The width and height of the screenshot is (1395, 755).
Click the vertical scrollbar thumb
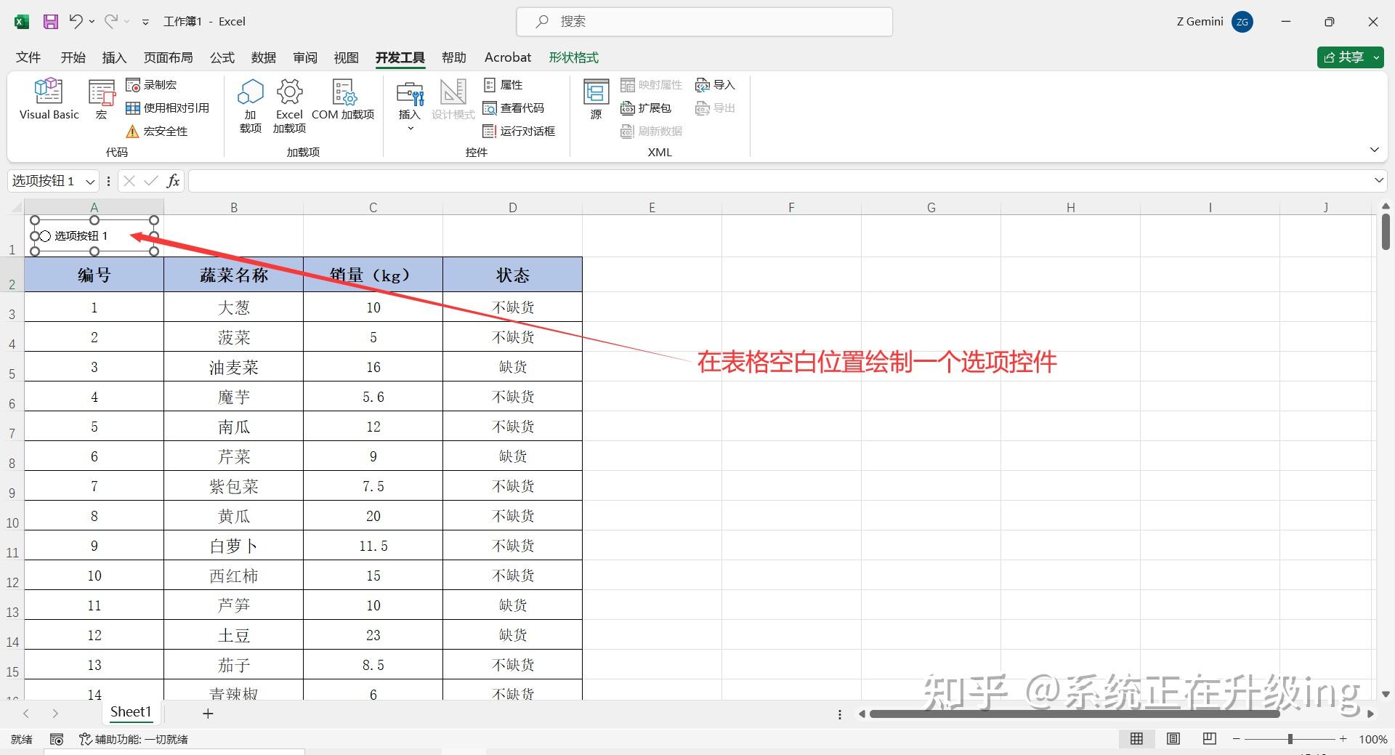pyautogui.click(x=1386, y=233)
